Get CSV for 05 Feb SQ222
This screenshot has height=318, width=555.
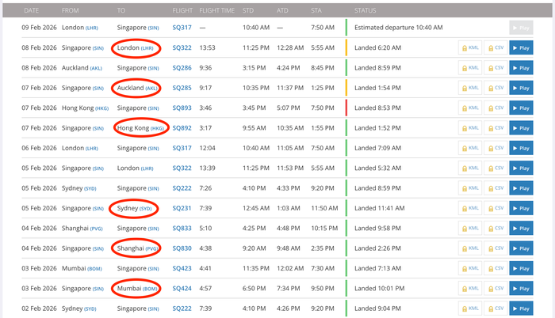click(496, 188)
